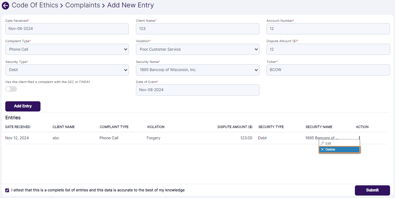Click the Date Received field
This screenshot has height=198, width=395.
(67, 29)
